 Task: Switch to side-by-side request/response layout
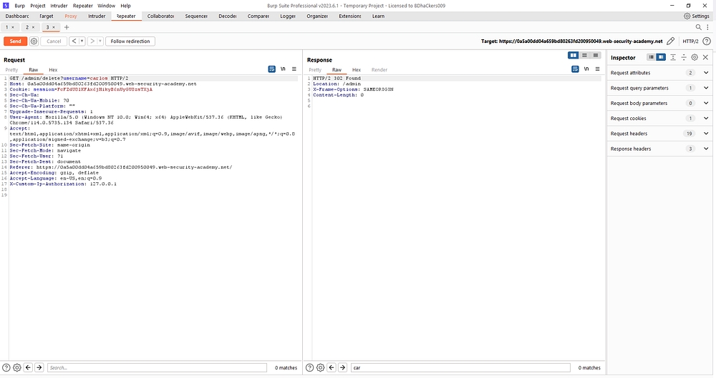(x=574, y=56)
